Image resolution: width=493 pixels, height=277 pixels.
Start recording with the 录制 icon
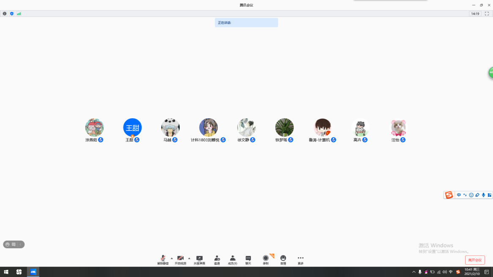pyautogui.click(x=266, y=260)
